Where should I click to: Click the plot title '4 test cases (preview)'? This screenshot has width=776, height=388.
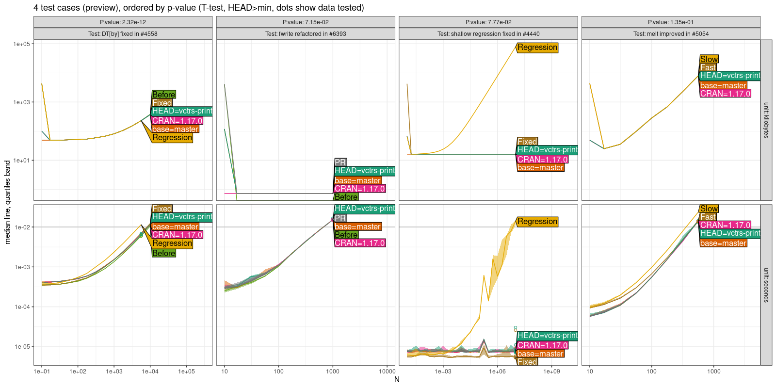199,8
